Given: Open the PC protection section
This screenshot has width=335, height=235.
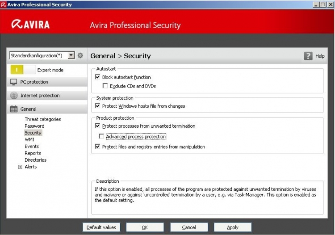Looking at the screenshot, I should click(47, 82).
